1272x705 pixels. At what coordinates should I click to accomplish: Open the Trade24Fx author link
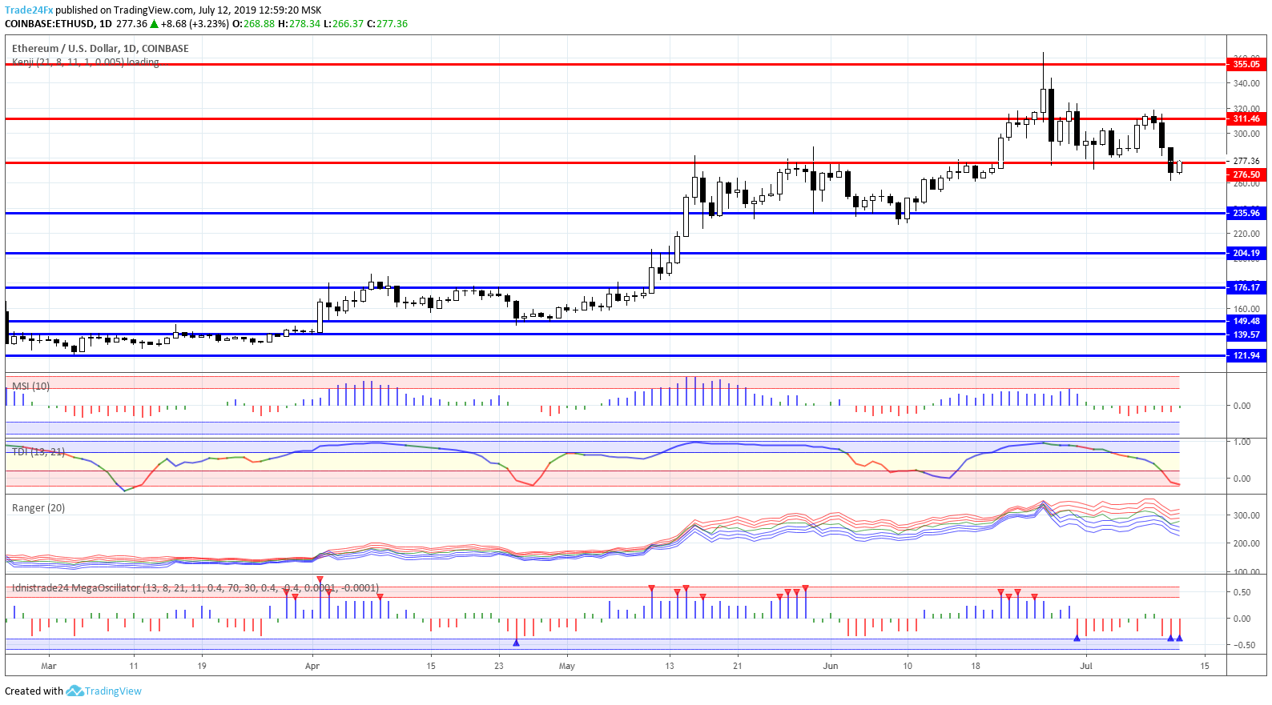click(29, 10)
